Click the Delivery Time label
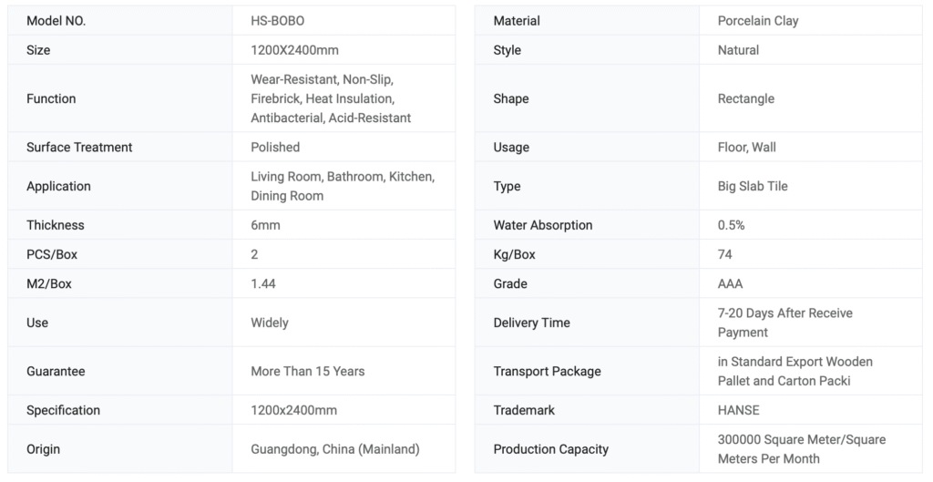Viewport: 933px width, 482px height. pos(531,323)
